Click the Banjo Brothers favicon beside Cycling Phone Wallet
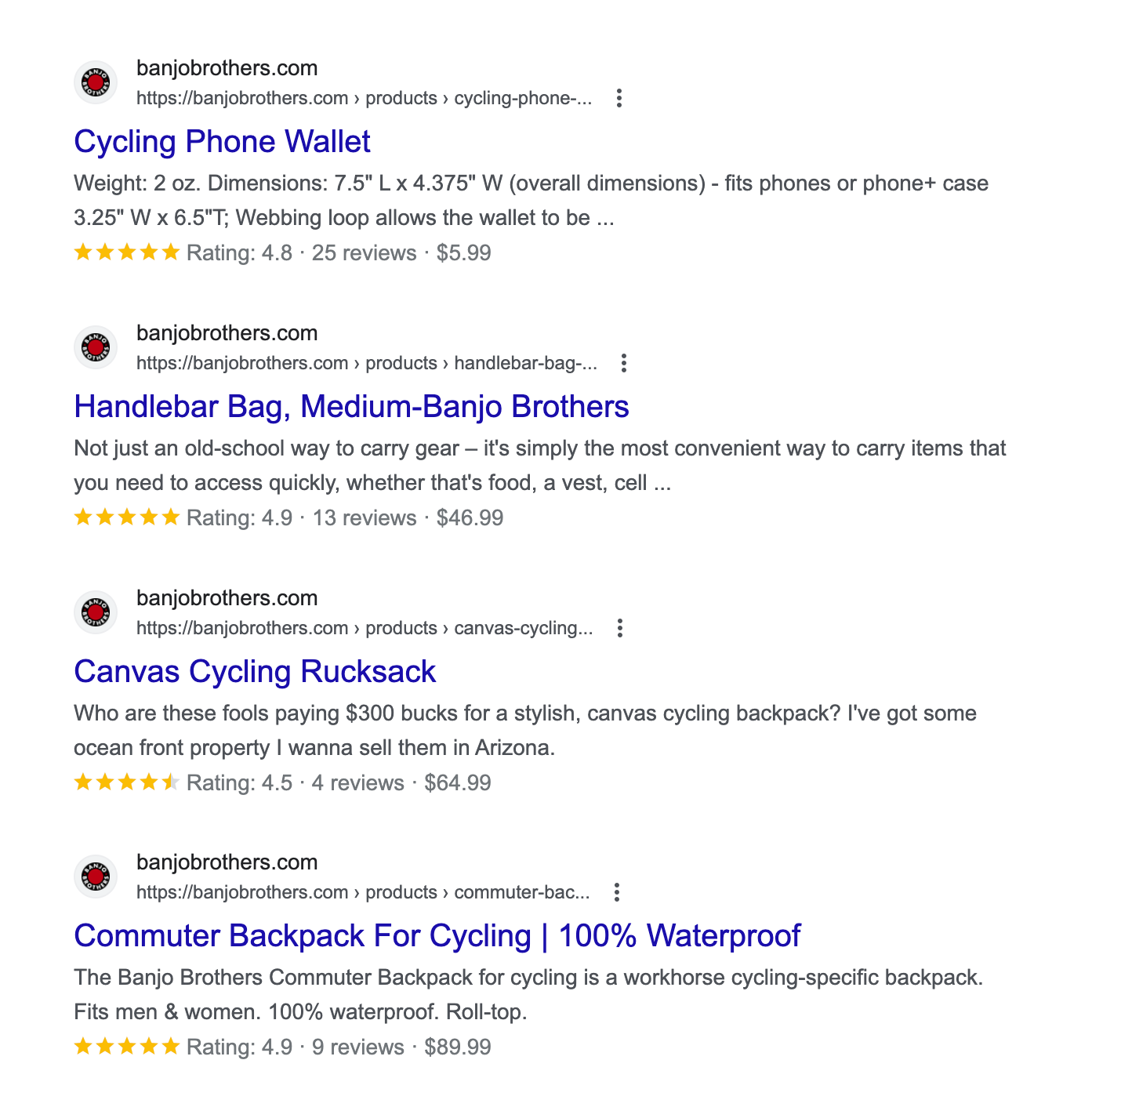 pyautogui.click(x=96, y=82)
